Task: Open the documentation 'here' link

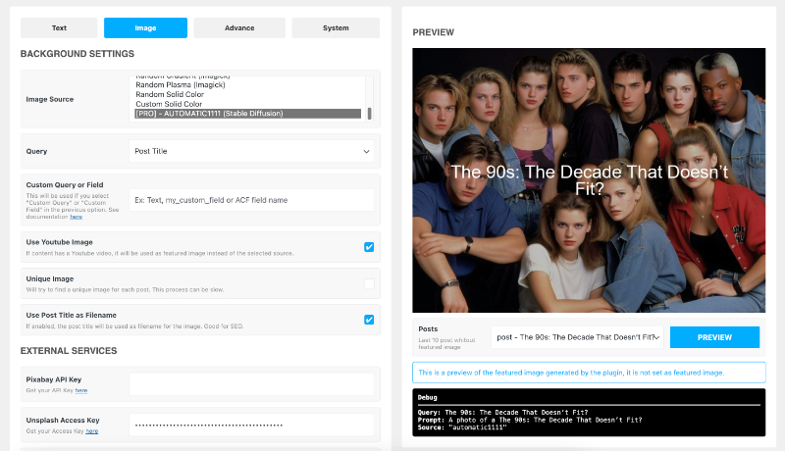Action: coord(77,217)
